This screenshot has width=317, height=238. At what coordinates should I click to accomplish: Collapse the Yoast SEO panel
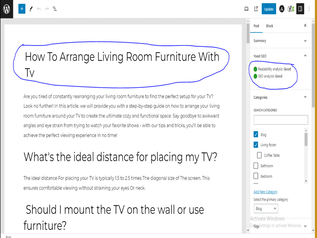pos(281,56)
